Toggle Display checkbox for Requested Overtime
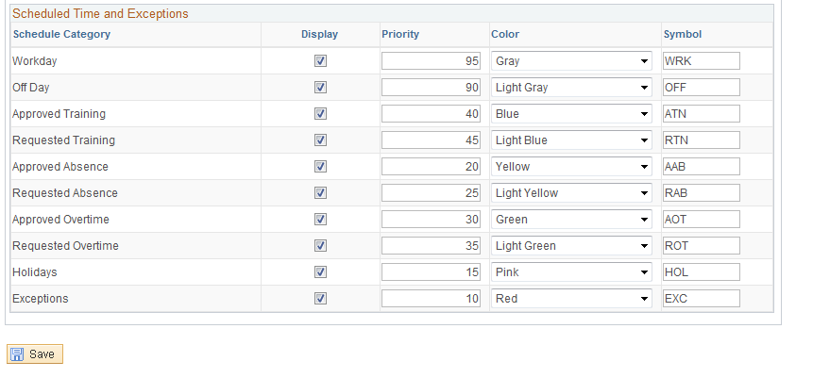The height and width of the screenshot is (378, 813). pos(320,246)
